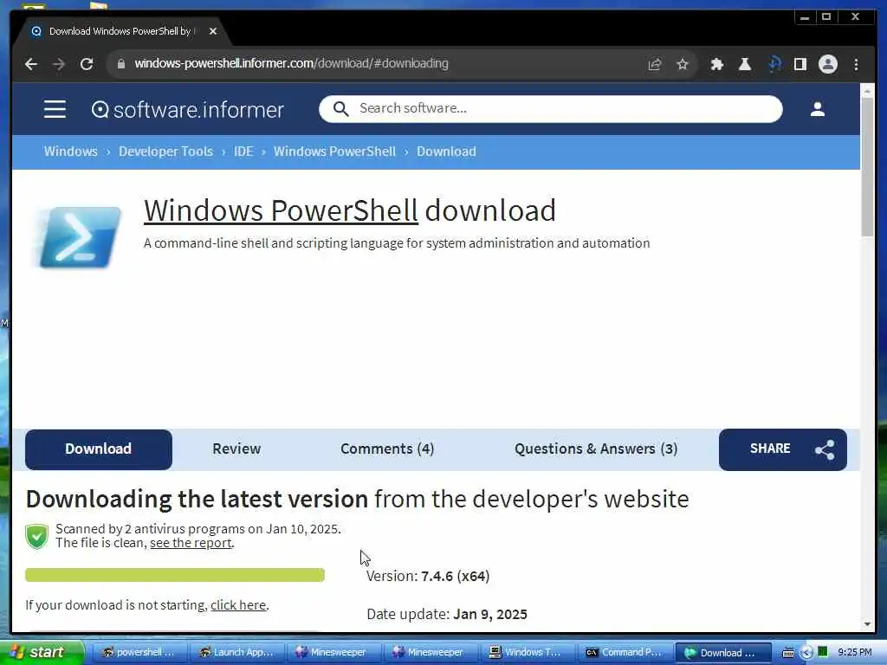The width and height of the screenshot is (887, 665).
Task: Click the scrollbar up arrow
Action: (x=868, y=90)
